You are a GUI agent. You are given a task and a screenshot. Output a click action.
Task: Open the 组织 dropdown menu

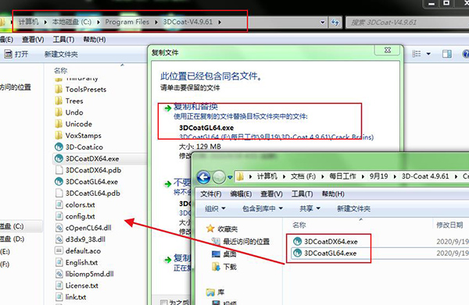pos(215,208)
